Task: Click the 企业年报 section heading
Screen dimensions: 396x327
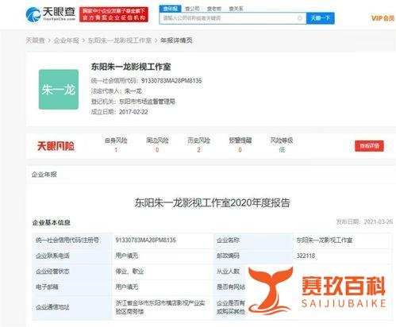Action: pyautogui.click(x=44, y=175)
